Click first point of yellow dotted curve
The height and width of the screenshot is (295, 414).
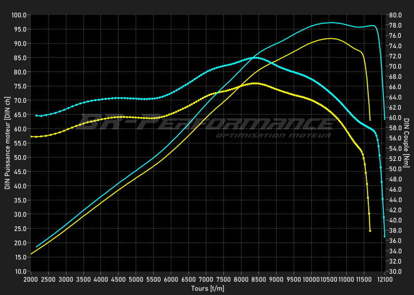[31, 137]
